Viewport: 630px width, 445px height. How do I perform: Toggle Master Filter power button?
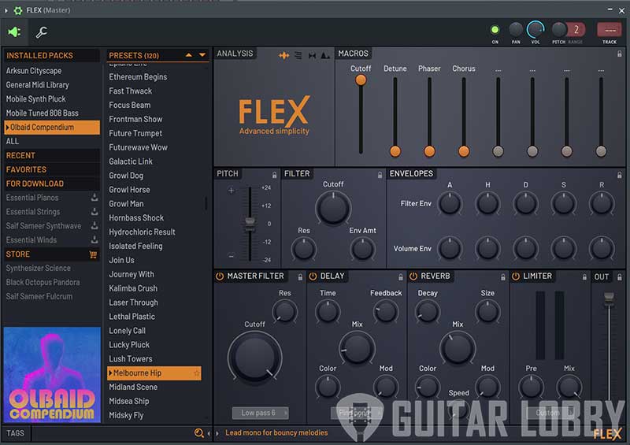pyautogui.click(x=220, y=276)
